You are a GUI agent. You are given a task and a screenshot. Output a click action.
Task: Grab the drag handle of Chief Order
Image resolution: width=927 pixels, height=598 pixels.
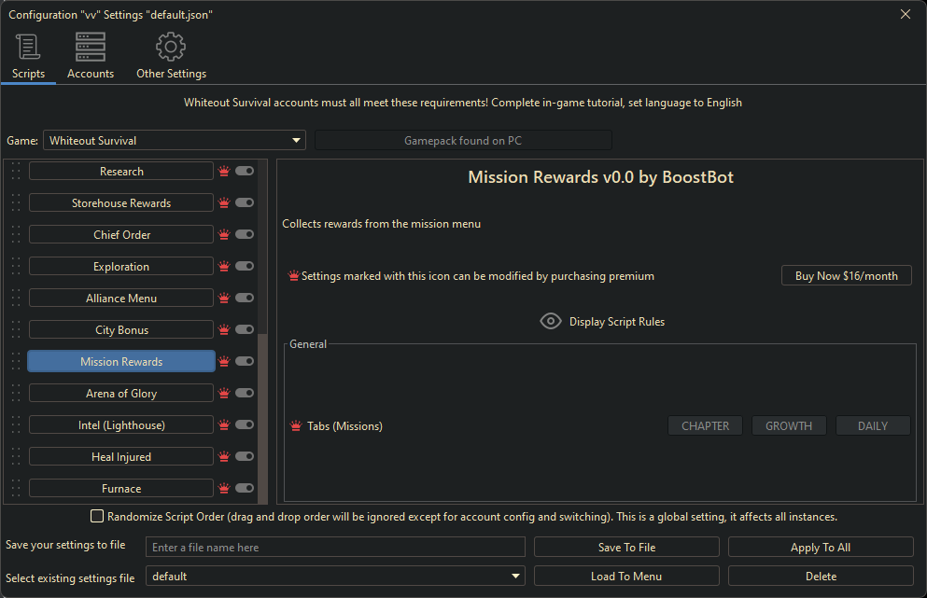[x=16, y=234]
